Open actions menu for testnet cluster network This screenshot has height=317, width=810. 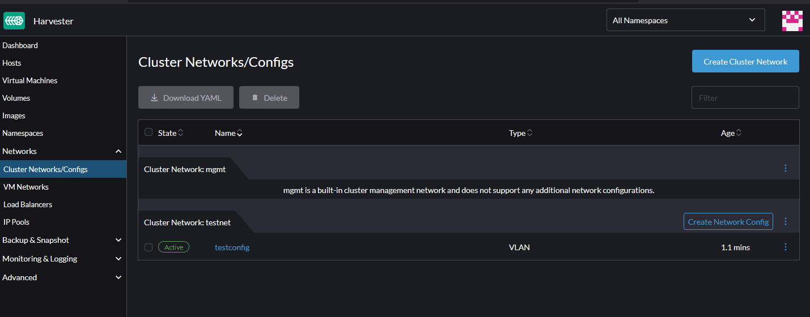point(786,221)
